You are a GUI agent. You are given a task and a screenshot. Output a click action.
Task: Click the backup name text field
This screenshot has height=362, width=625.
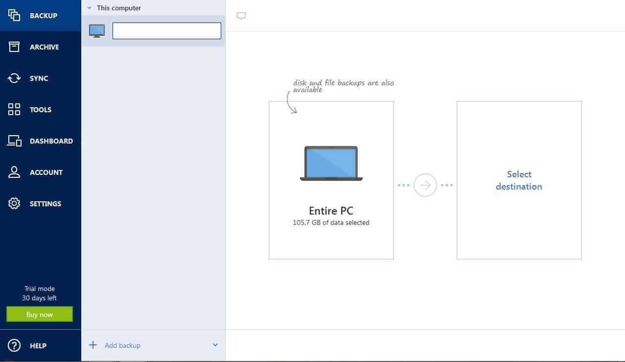[166, 31]
